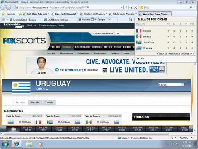The image size is (198, 149).
Task: Click the Home icon in command bar
Action: point(131,19)
